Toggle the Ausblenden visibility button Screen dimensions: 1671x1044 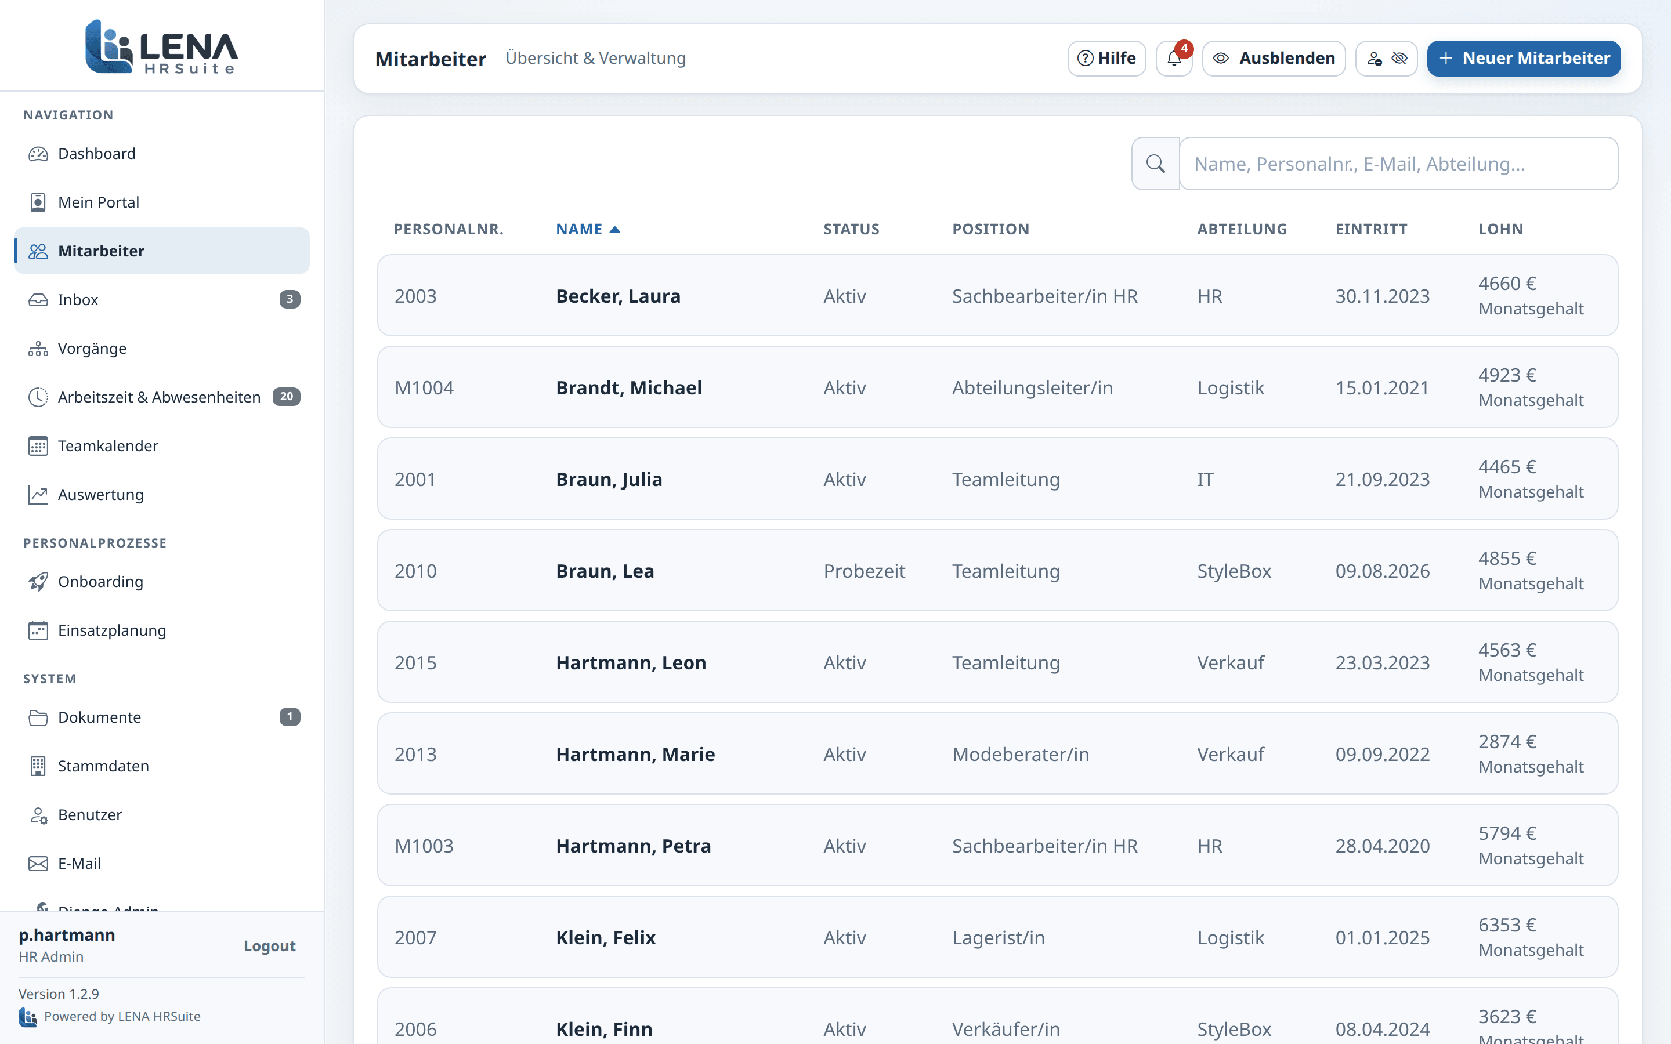coord(1274,59)
